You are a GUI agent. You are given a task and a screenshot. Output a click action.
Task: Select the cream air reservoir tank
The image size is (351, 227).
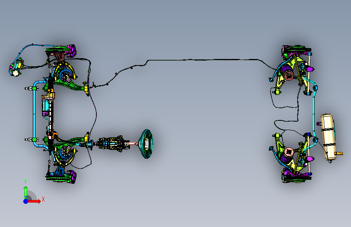click(328, 137)
